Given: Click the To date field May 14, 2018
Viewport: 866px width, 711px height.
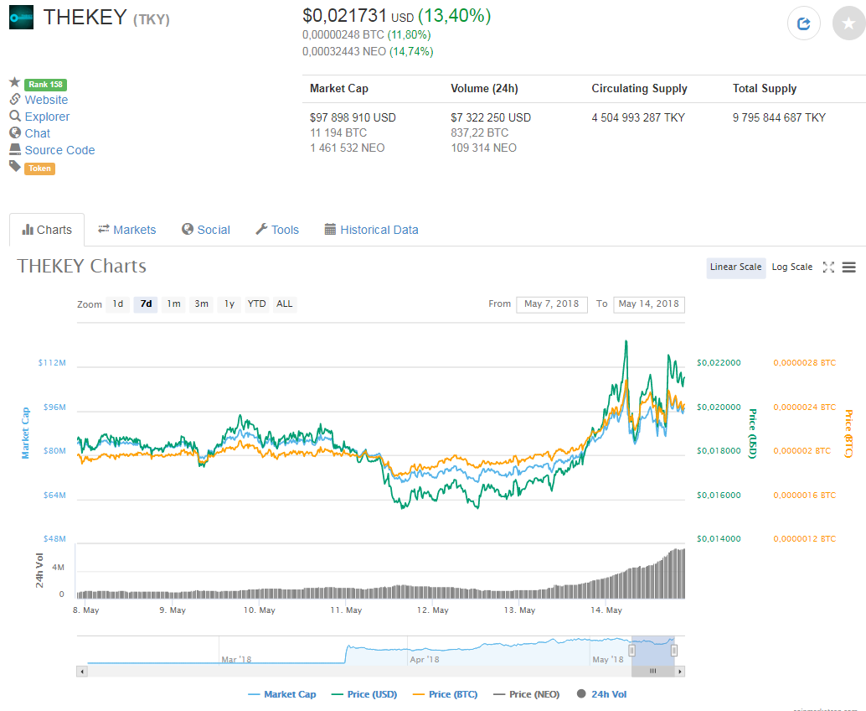Looking at the screenshot, I should click(x=649, y=304).
